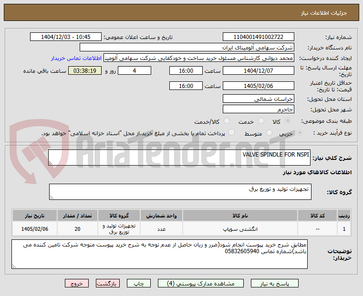The height and width of the screenshot is (296, 363).
Task: Click the unit cell عدد
Action: pos(161,229)
